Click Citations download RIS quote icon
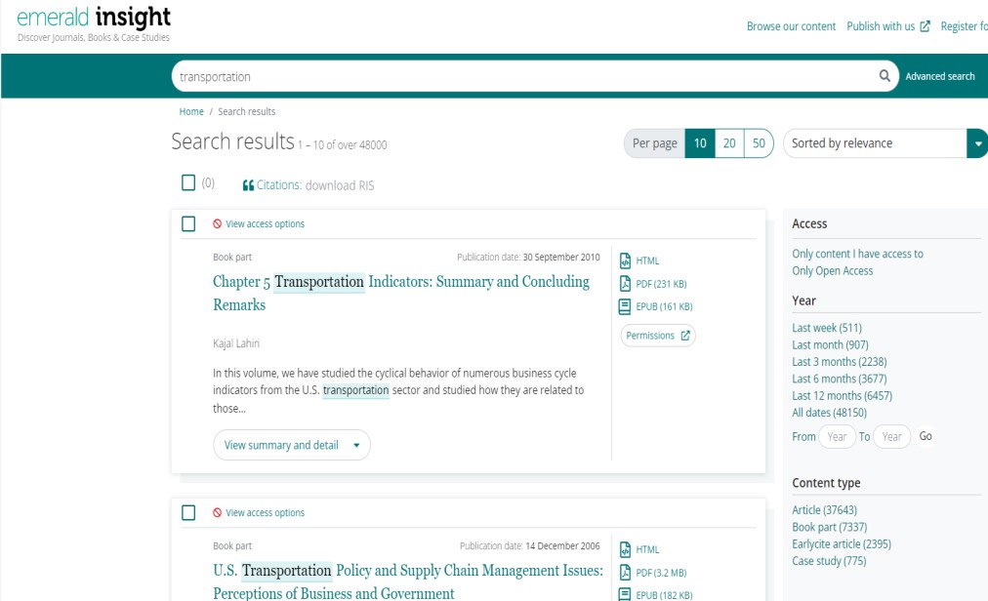 248,185
